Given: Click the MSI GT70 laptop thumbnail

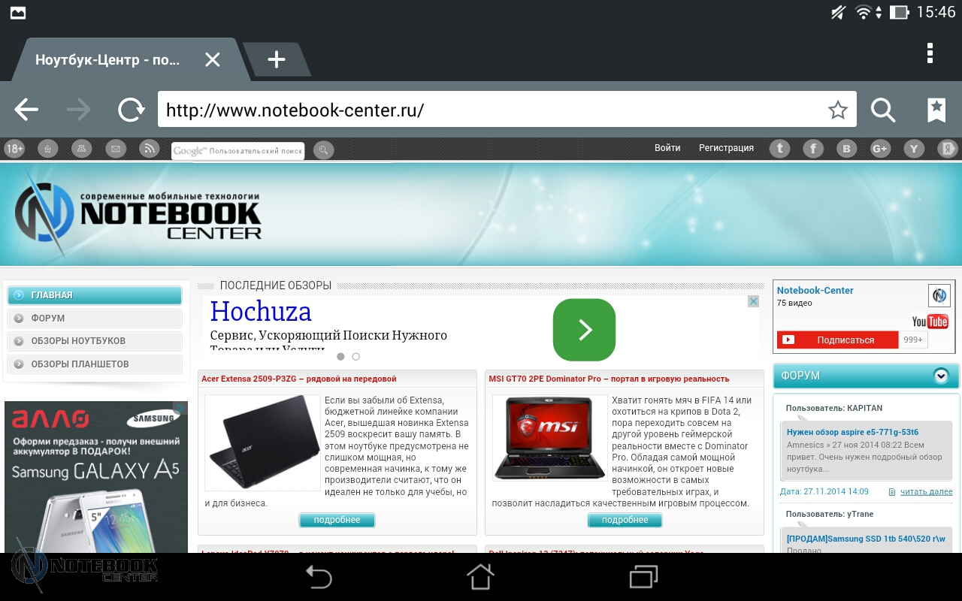Looking at the screenshot, I should (550, 438).
